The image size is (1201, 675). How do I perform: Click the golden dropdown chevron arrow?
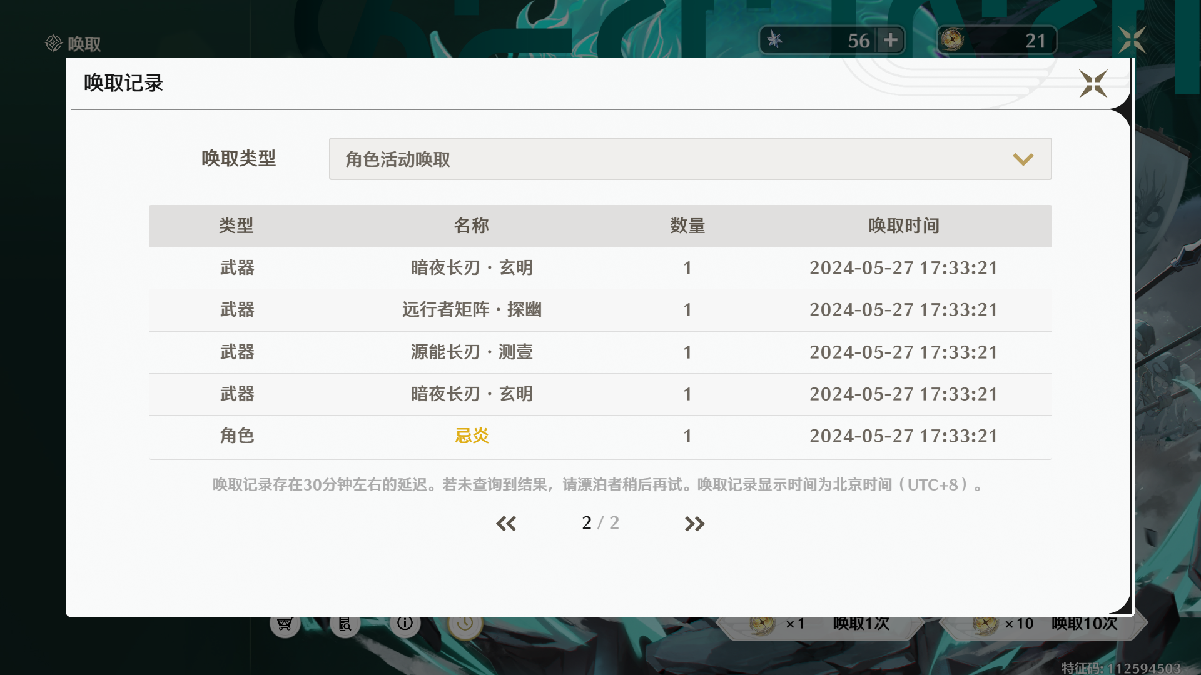1023,159
